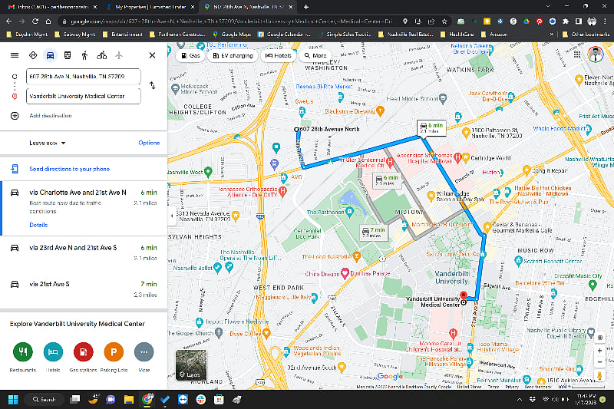
Task: Zoom out on the map
Action: point(599,362)
